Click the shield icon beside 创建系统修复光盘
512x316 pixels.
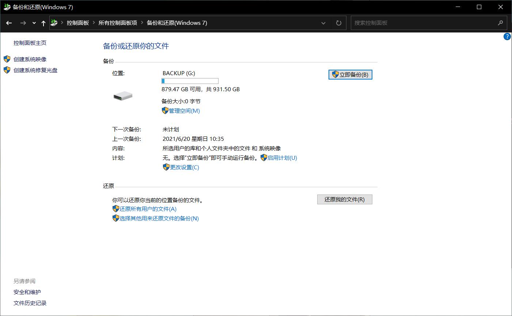7,70
